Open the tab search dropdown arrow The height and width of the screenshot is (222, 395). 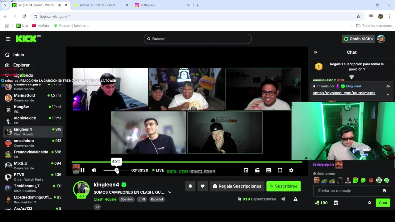[x=5, y=5]
